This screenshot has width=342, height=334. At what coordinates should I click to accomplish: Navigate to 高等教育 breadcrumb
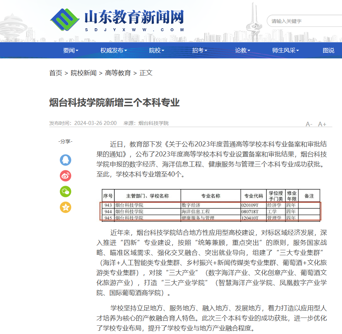[118, 73]
